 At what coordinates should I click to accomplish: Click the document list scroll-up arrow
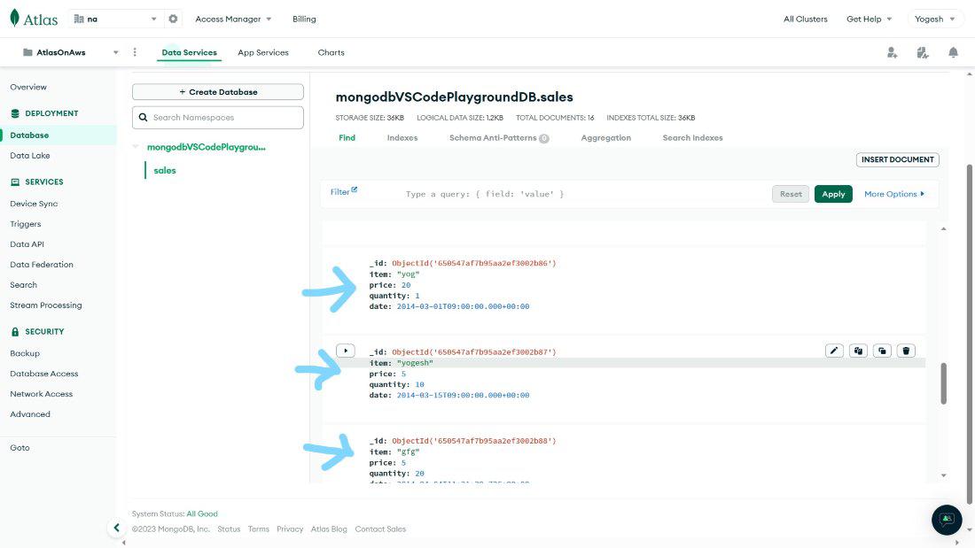(943, 229)
